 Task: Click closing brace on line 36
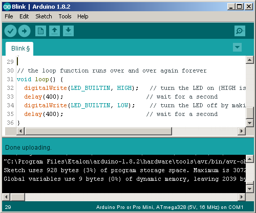(18, 123)
